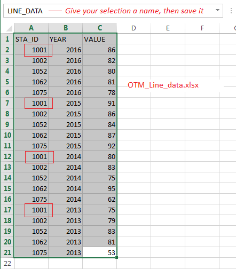The image size is (236, 269).
Task: Open the Name Box dropdown arrow
Action: 217,10
